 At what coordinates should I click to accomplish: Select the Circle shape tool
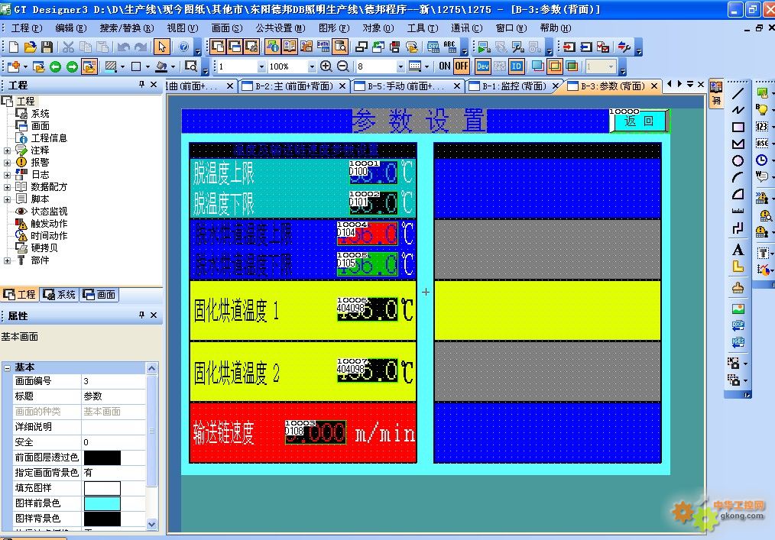point(738,160)
